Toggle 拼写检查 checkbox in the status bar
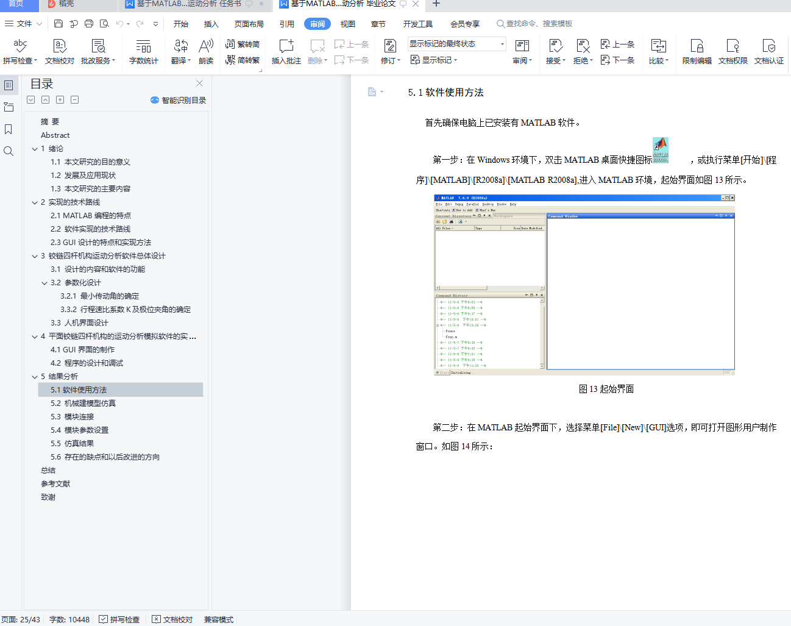 (119, 619)
